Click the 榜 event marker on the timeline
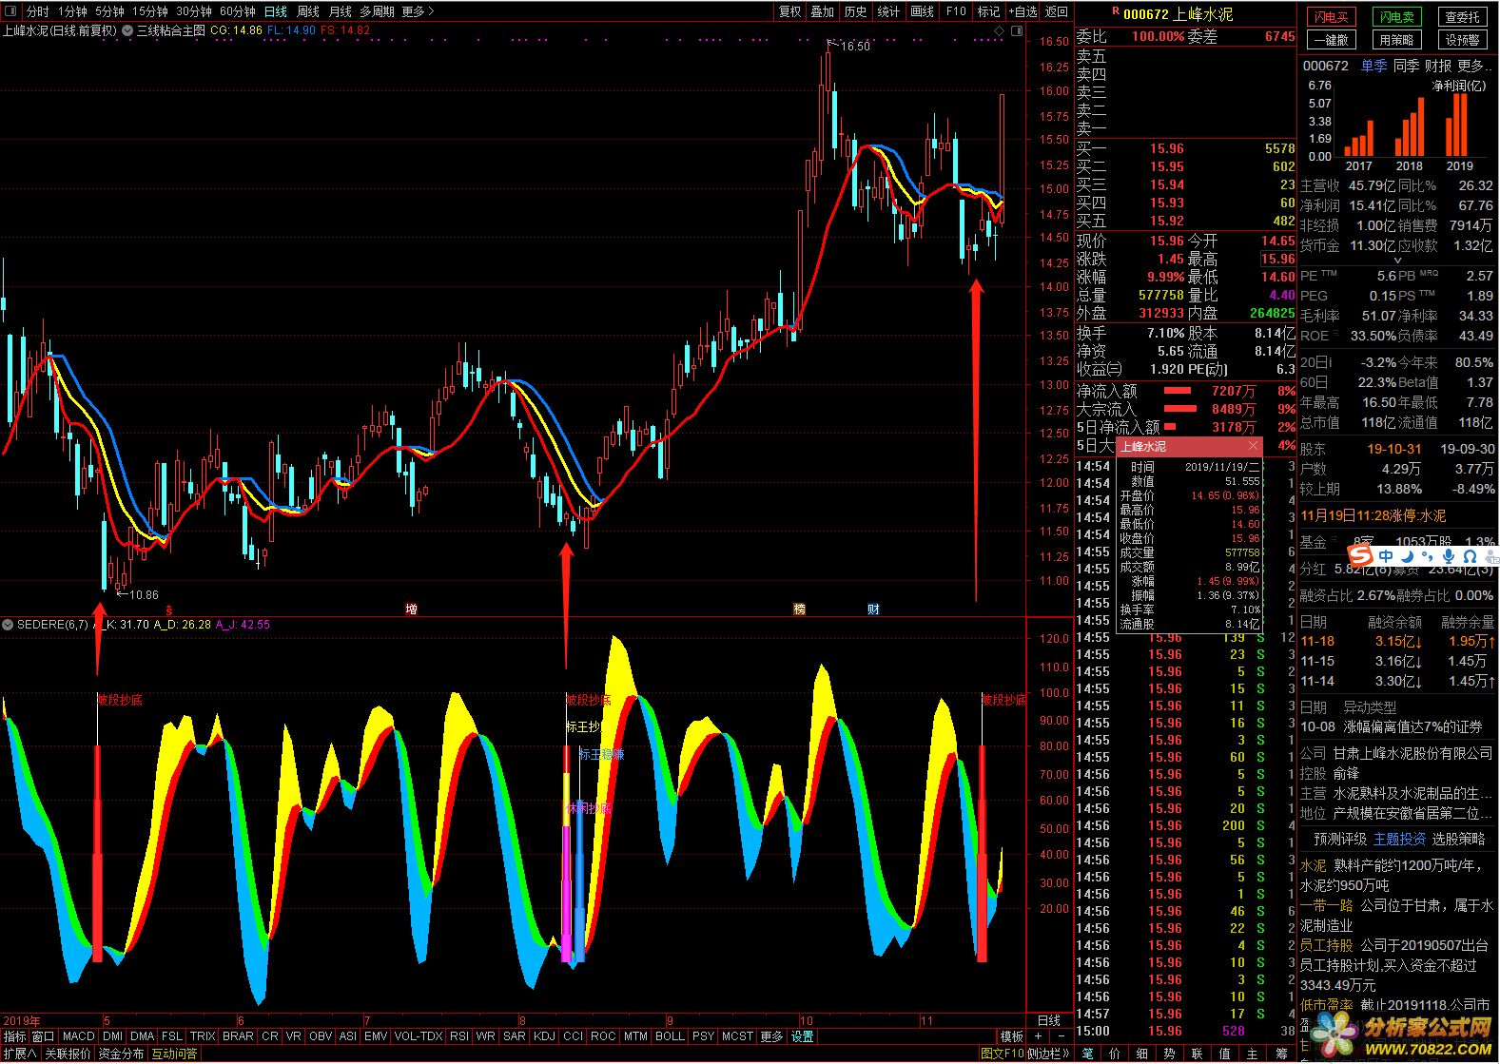This screenshot has width=1500, height=1064. pyautogui.click(x=800, y=609)
